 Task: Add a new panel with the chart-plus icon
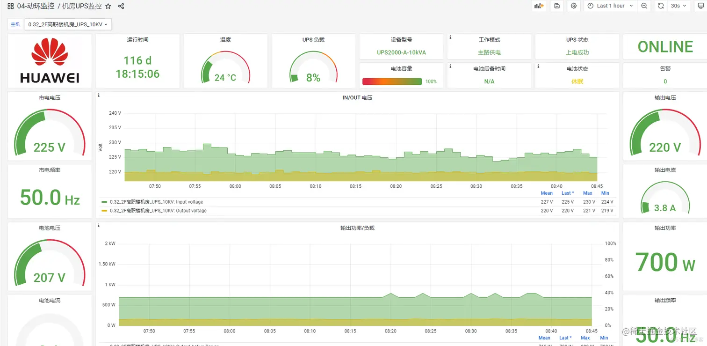click(x=539, y=6)
